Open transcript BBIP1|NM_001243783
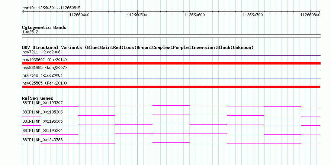The height and width of the screenshot is (165, 331). coord(42,140)
